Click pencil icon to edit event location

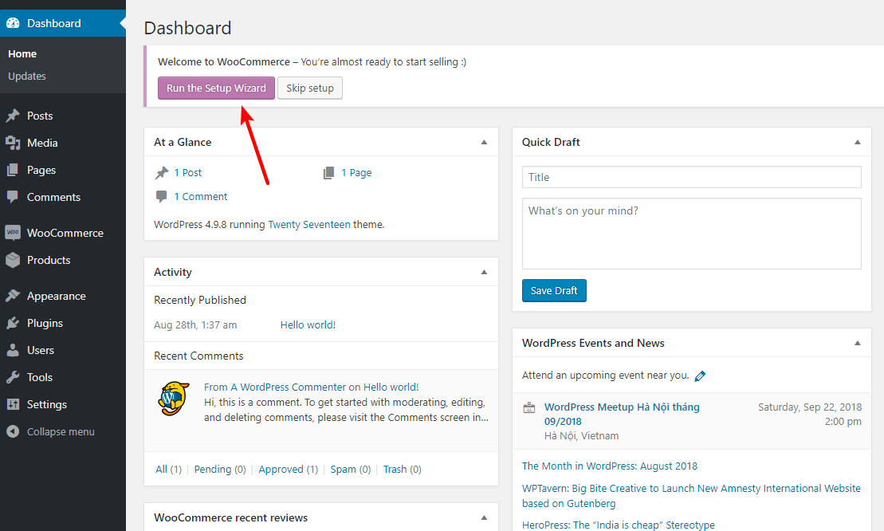click(700, 376)
